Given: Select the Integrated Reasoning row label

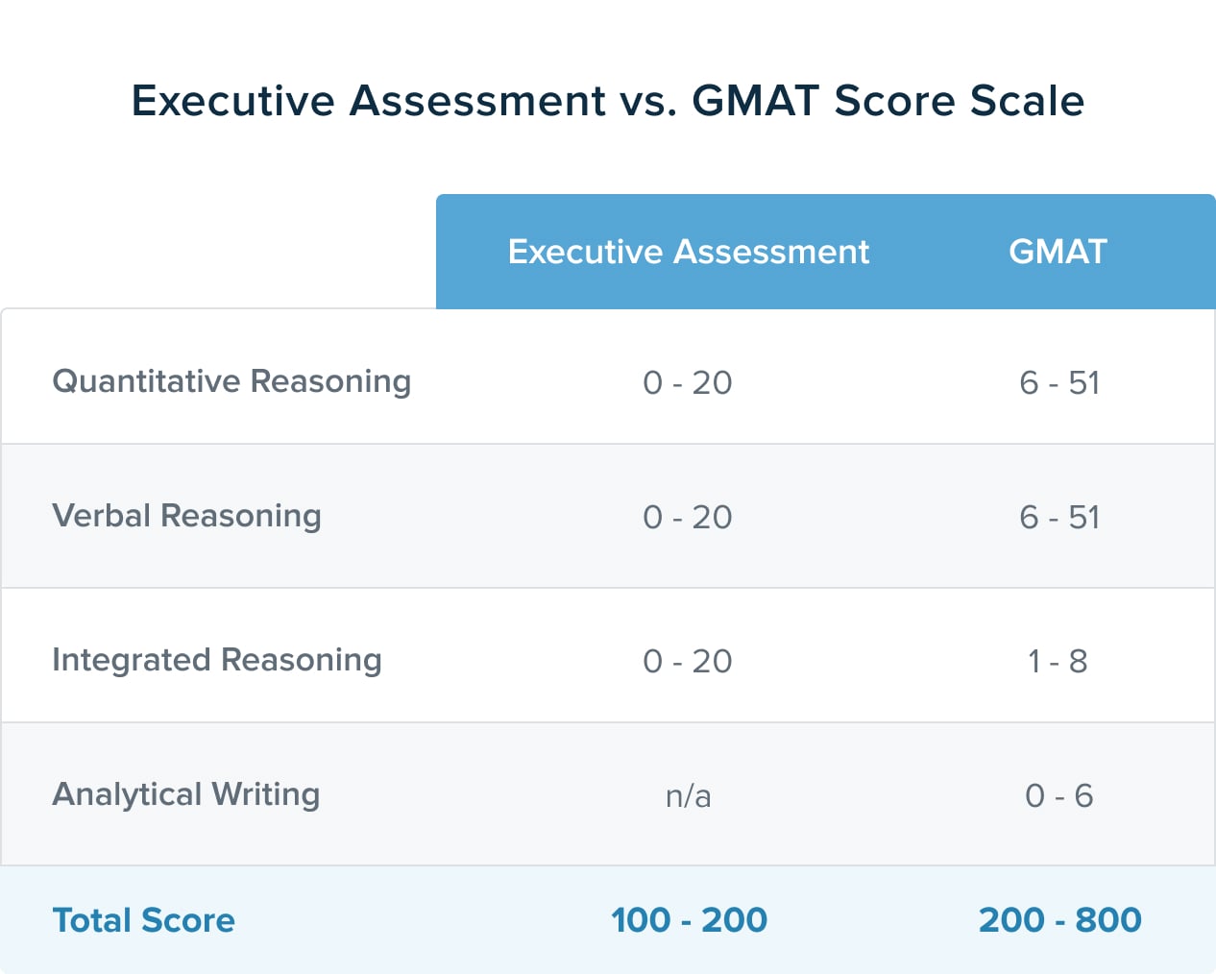Looking at the screenshot, I should (217, 660).
